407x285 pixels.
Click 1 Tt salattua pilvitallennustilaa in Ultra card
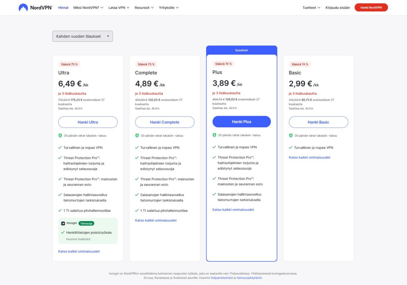(x=87, y=211)
